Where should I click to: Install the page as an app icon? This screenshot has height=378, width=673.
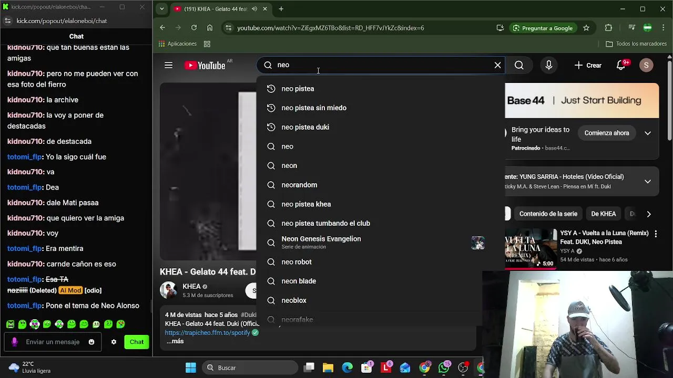(x=500, y=28)
